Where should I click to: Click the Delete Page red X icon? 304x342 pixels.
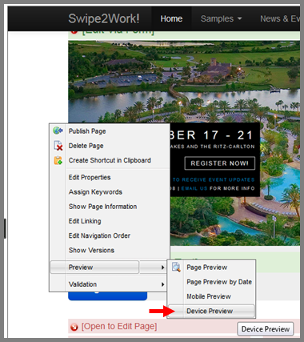58,146
